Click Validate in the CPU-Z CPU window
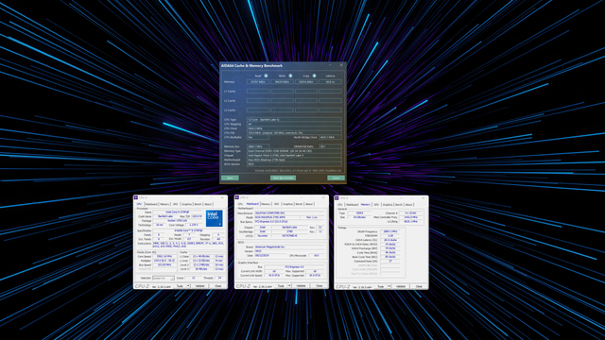 pyautogui.click(x=199, y=286)
